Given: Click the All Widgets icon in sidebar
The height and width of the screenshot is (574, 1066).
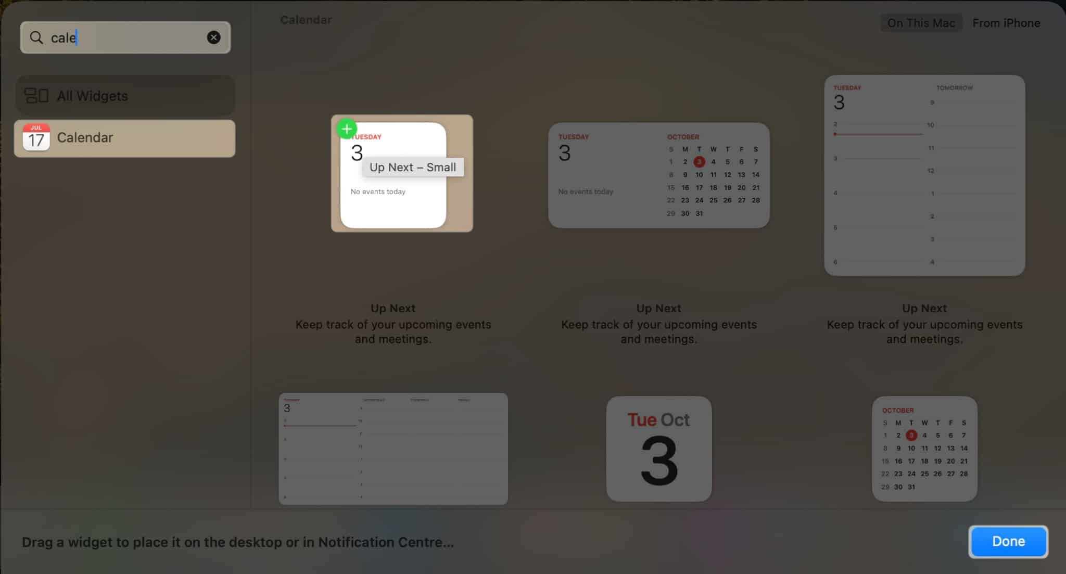Looking at the screenshot, I should pos(36,95).
